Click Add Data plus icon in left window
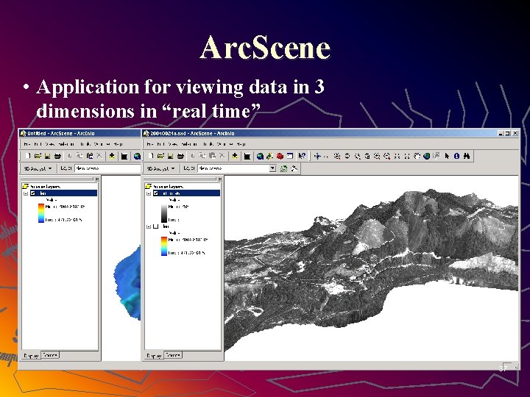The image size is (530, 397). click(112, 156)
